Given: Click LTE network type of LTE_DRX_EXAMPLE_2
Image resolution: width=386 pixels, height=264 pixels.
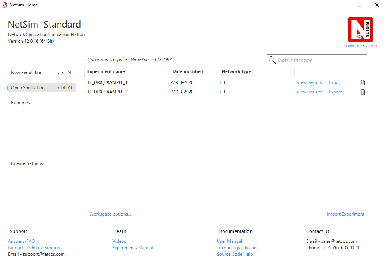Looking at the screenshot, I should click(x=223, y=92).
